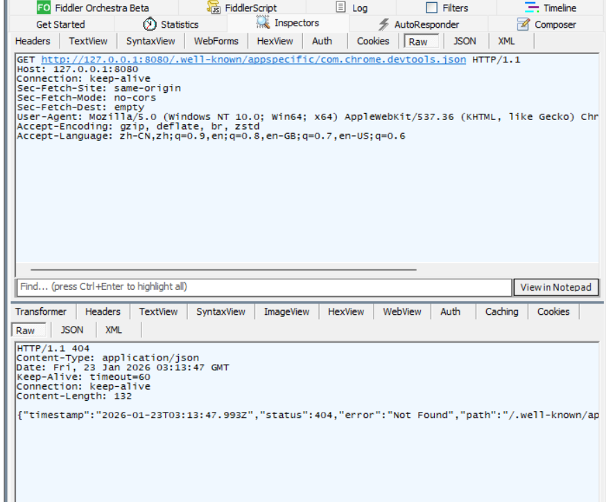Select the response JSON tab
Viewport: 606px width, 502px height.
coord(72,330)
